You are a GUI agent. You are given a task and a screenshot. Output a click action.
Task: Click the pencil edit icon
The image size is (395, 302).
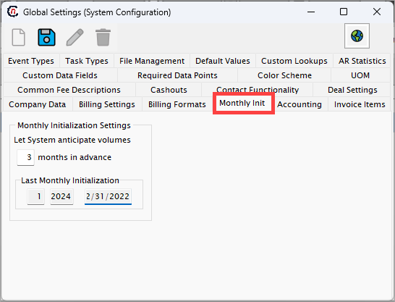(x=75, y=38)
